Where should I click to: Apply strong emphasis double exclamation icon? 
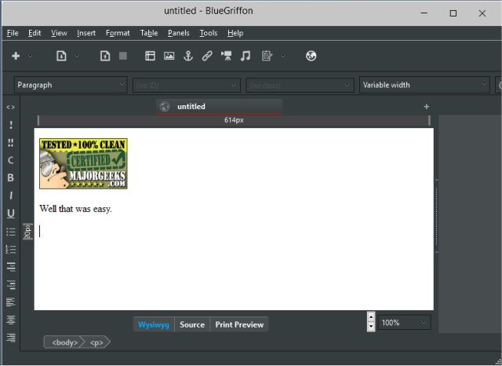click(x=10, y=143)
